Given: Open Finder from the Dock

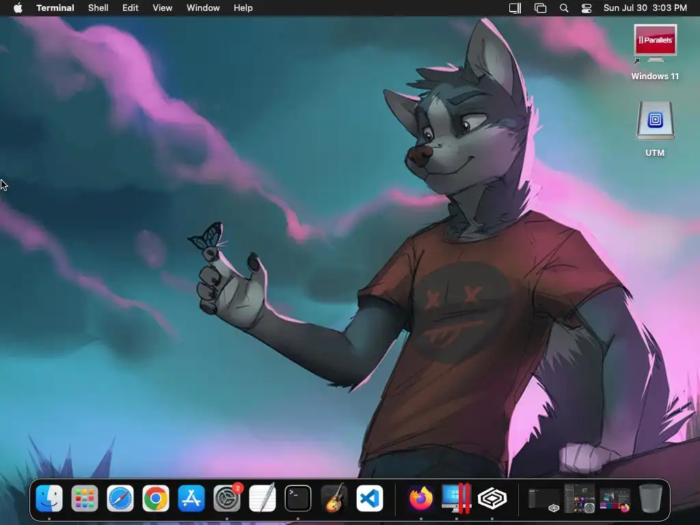Looking at the screenshot, I should (49, 498).
